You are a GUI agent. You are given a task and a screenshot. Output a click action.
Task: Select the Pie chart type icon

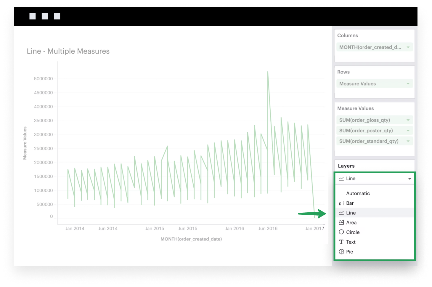point(341,251)
